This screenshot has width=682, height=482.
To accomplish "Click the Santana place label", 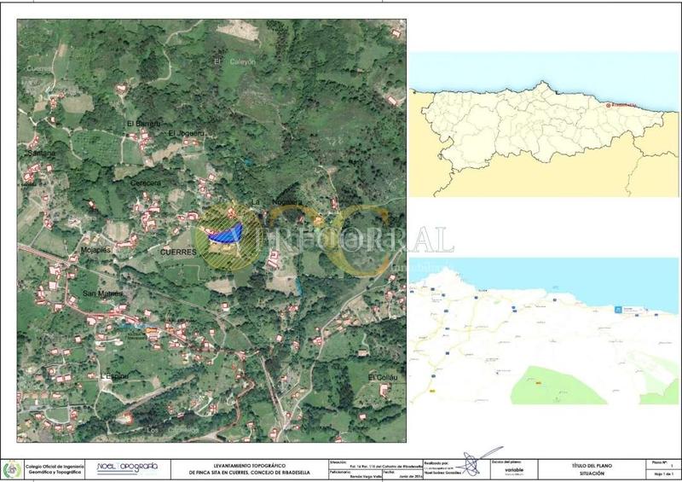I will (39, 152).
